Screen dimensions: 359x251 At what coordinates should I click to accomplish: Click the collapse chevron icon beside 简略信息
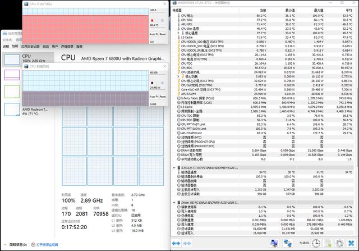pos(6,245)
